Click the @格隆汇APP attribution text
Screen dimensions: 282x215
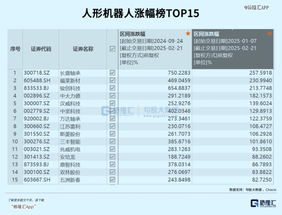(257, 7)
